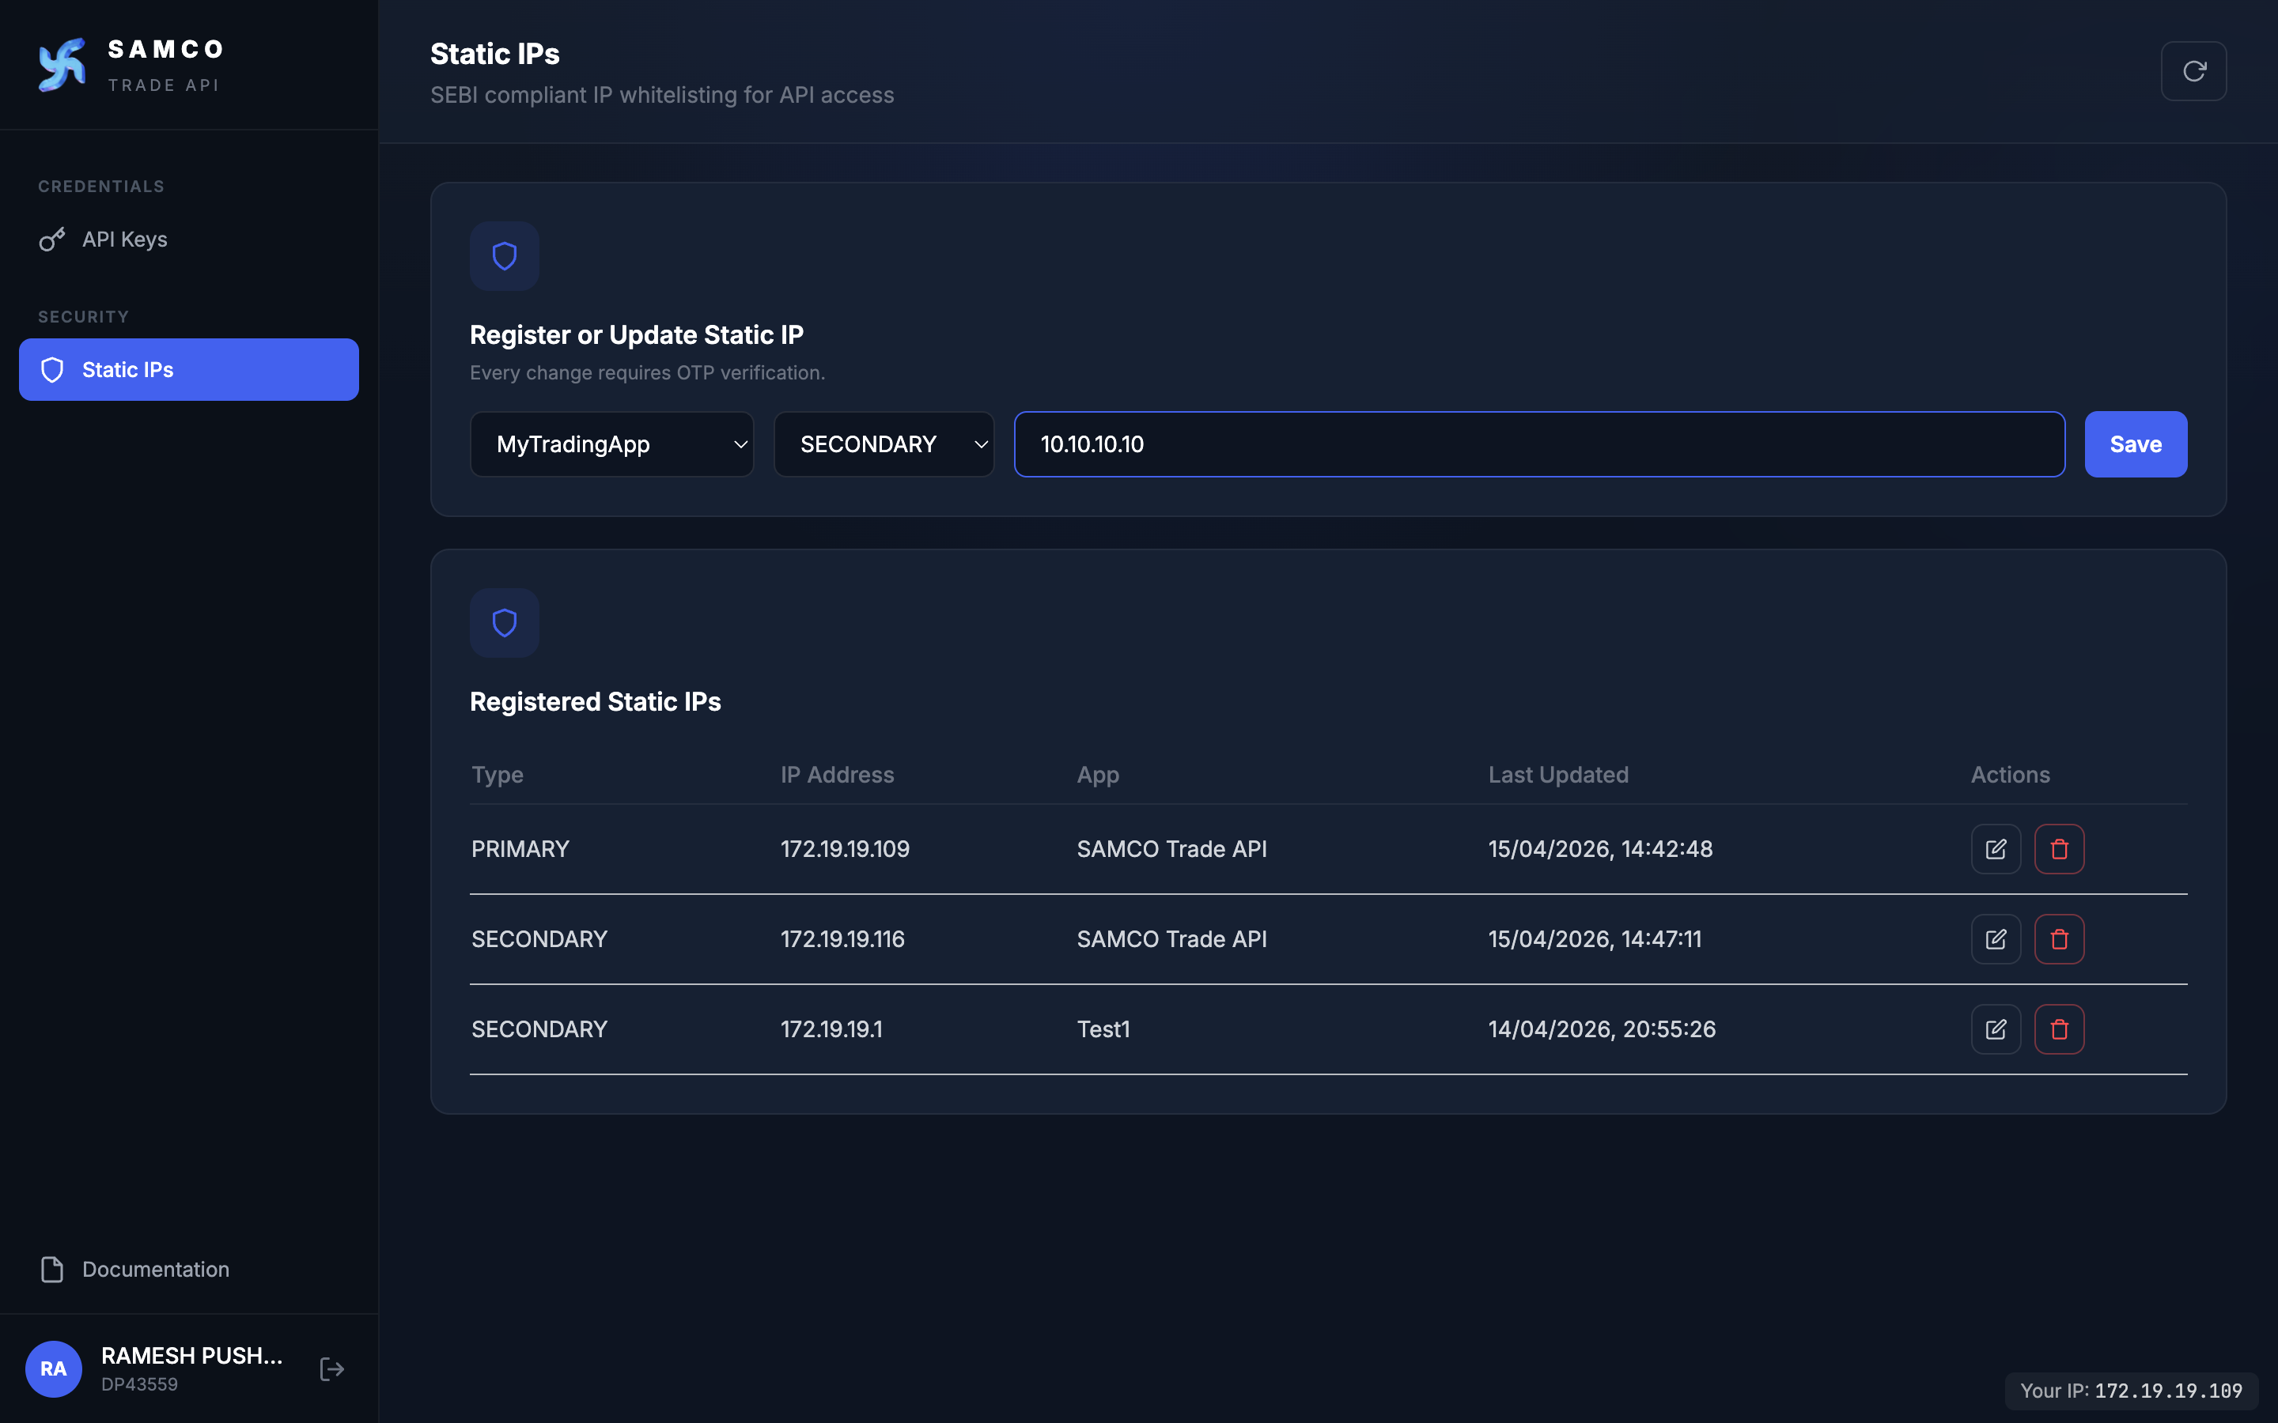Click the Last Updated column header
This screenshot has width=2278, height=1423.
(x=1558, y=775)
